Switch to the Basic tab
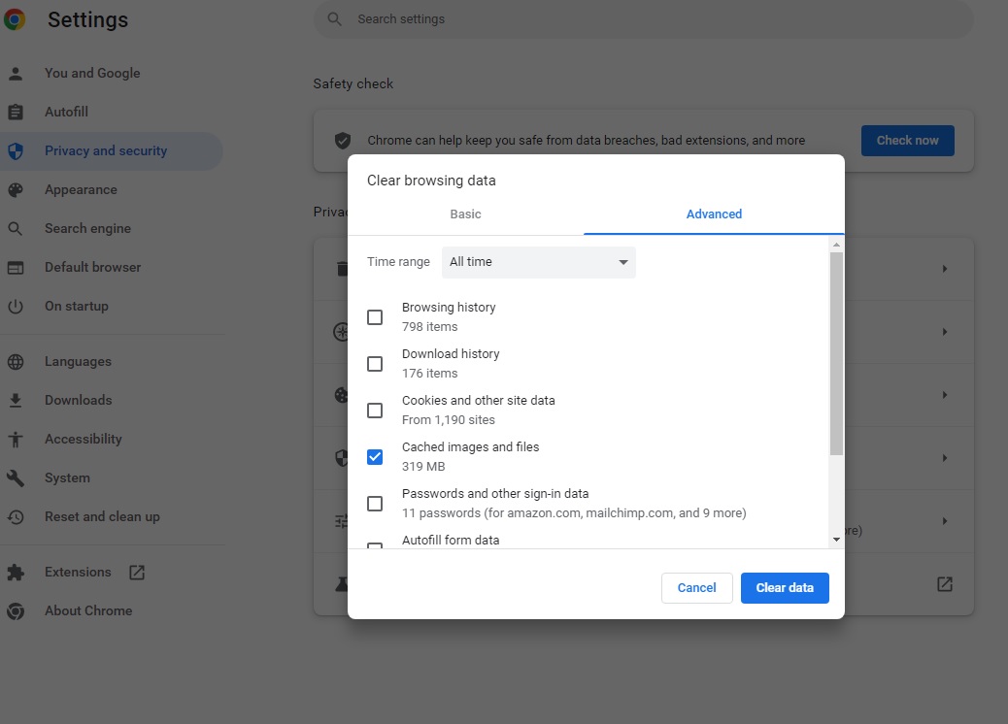This screenshot has height=724, width=1008. (x=465, y=214)
